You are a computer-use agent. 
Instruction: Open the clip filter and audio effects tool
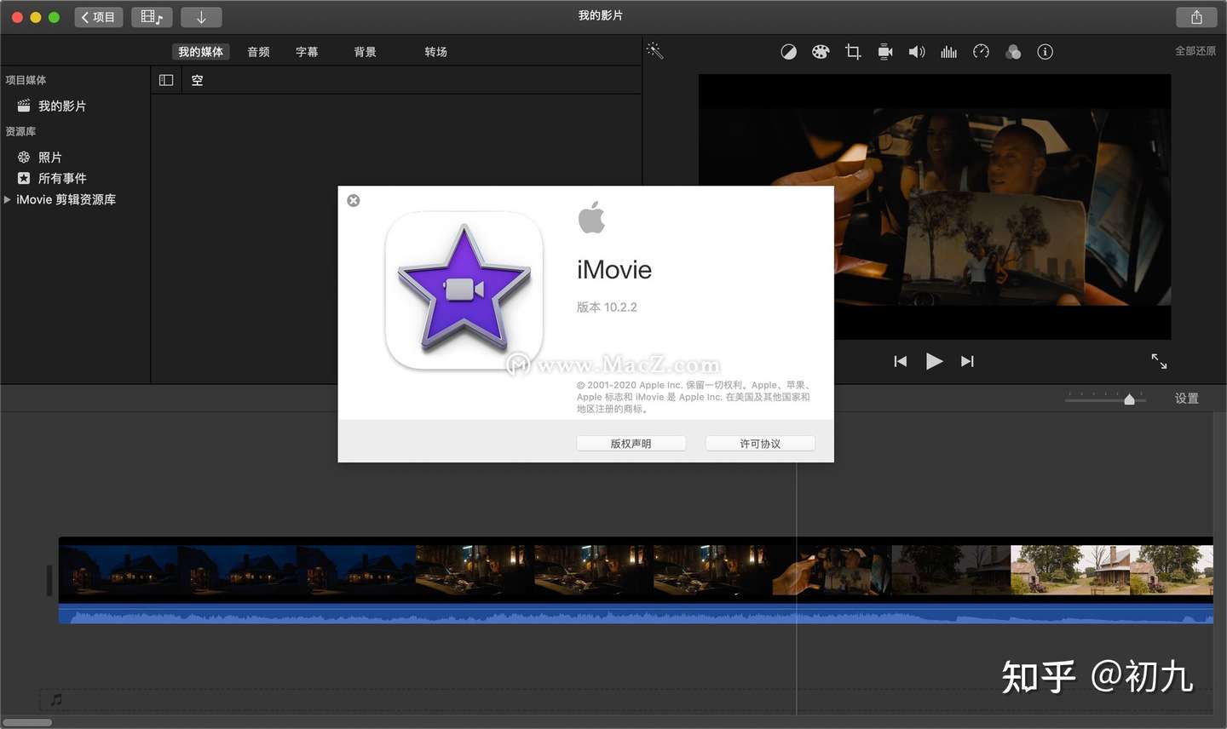pyautogui.click(x=1013, y=52)
